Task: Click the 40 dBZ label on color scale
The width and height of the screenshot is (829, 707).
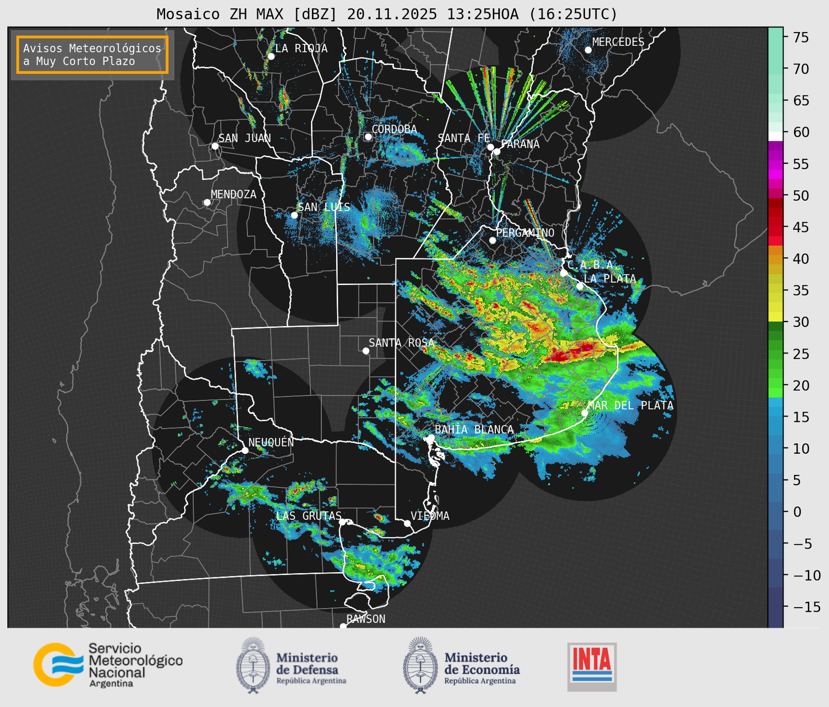Action: click(x=800, y=259)
